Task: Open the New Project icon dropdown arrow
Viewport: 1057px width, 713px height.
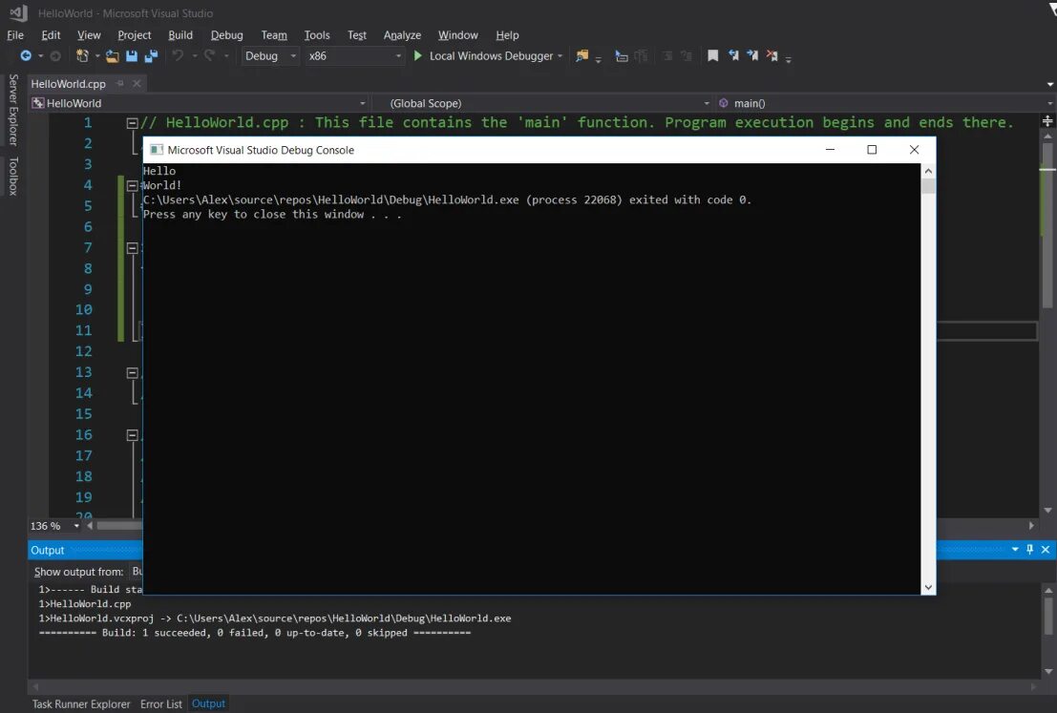Action: 97,56
